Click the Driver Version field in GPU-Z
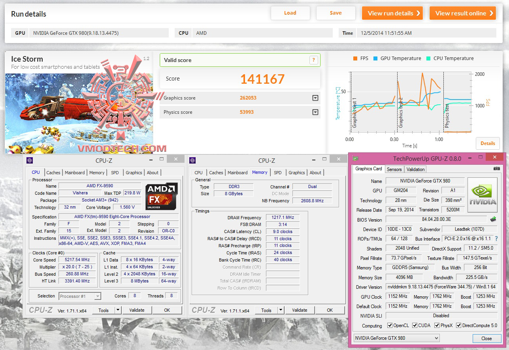509x350 pixels. (x=441, y=287)
